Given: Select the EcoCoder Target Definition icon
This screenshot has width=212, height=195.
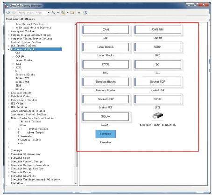Looking at the screenshot, I should click(157, 116).
